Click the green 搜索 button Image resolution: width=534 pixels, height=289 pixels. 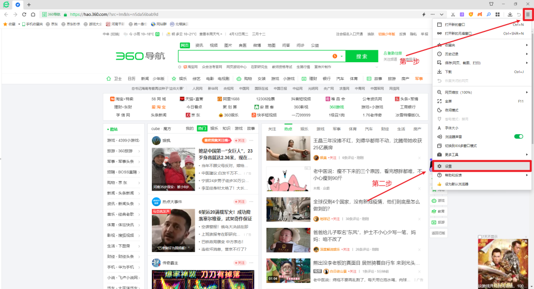click(x=361, y=56)
